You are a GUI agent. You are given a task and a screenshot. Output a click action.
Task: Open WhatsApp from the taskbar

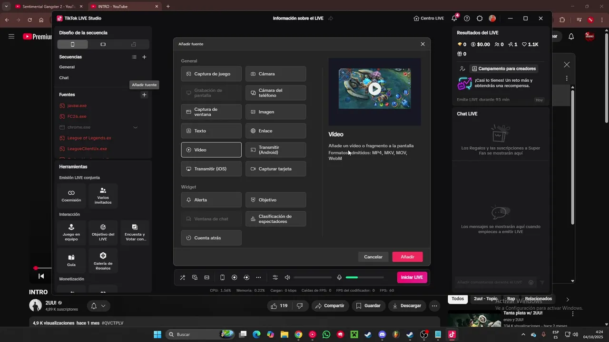(326, 334)
